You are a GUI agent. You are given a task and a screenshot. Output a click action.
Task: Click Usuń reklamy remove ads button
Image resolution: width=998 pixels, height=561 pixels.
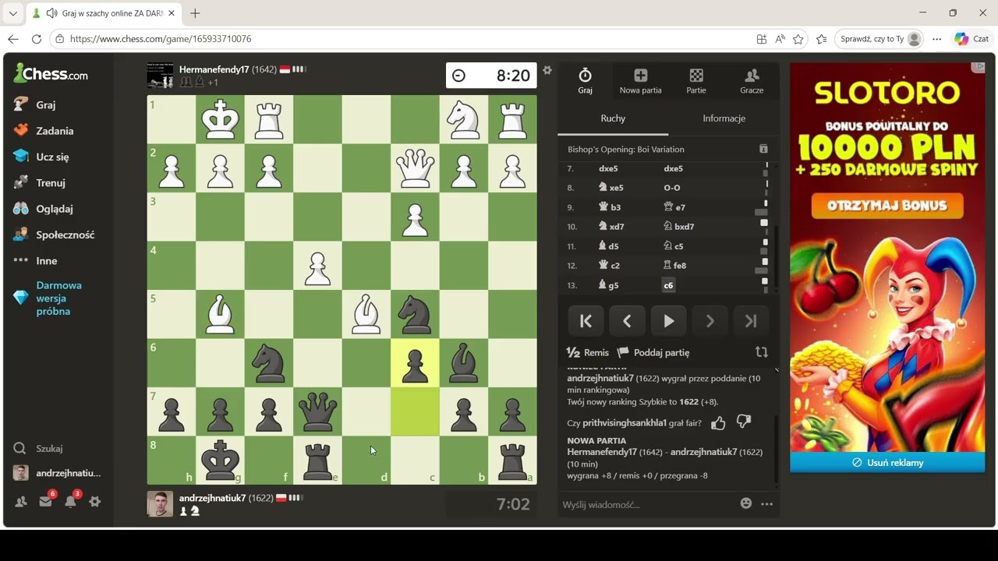[x=887, y=462]
